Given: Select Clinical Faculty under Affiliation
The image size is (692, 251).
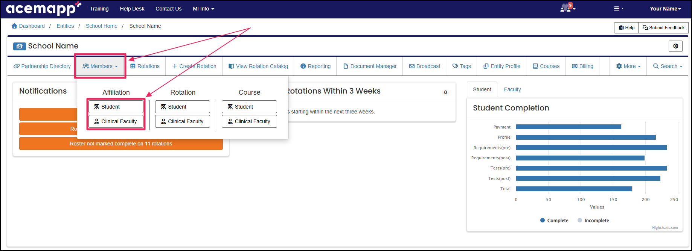Looking at the screenshot, I should [116, 121].
